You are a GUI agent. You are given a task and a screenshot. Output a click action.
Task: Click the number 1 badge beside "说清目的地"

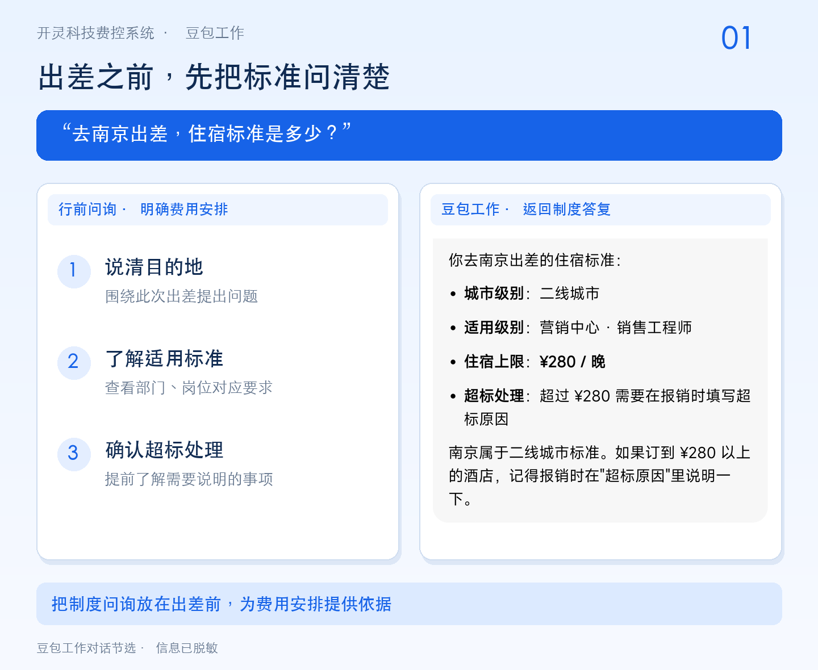74,271
